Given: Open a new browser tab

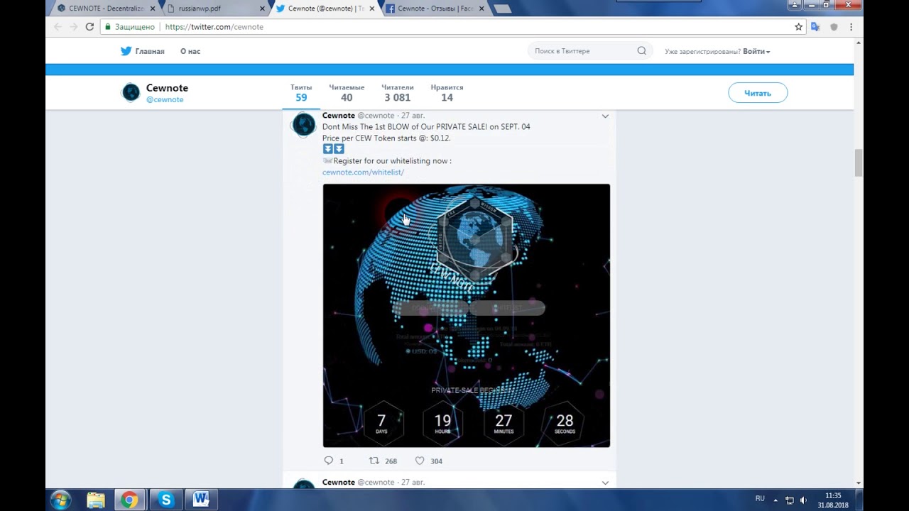Looking at the screenshot, I should [x=502, y=9].
